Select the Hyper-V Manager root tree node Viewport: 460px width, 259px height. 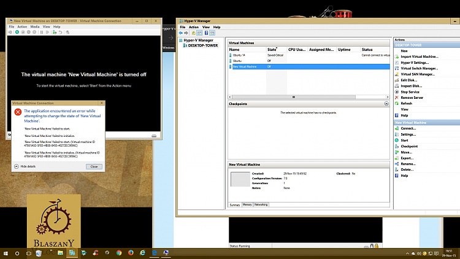pos(198,41)
